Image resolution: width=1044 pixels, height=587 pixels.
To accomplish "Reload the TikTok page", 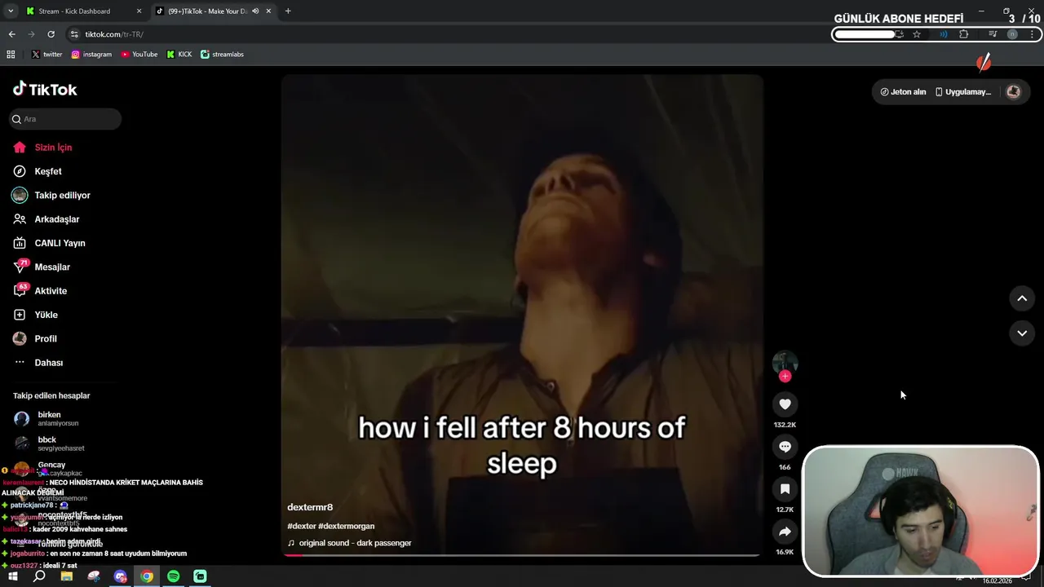I will 51,34.
